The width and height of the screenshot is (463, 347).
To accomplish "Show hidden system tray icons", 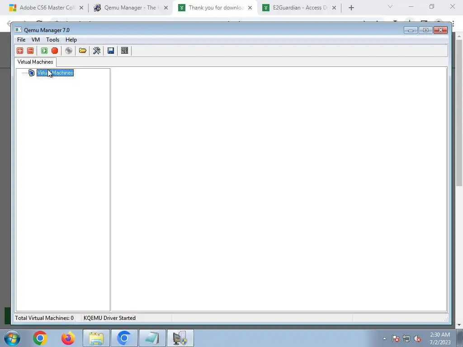I will [x=384, y=338].
